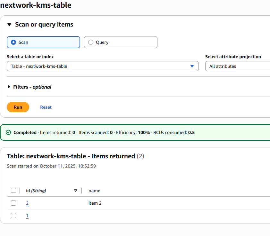270x236 pixels.
Task: Open item with id 2
Action: pos(27,203)
